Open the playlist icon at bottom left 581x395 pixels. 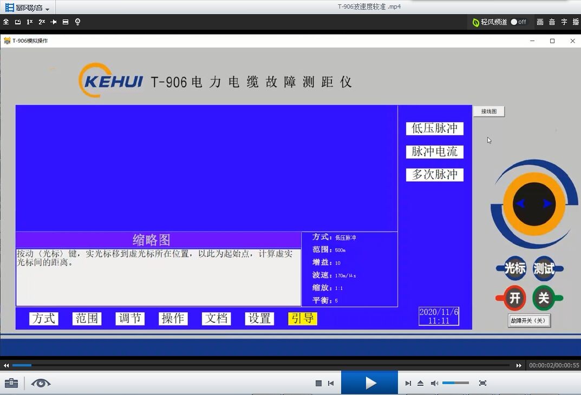coord(11,383)
